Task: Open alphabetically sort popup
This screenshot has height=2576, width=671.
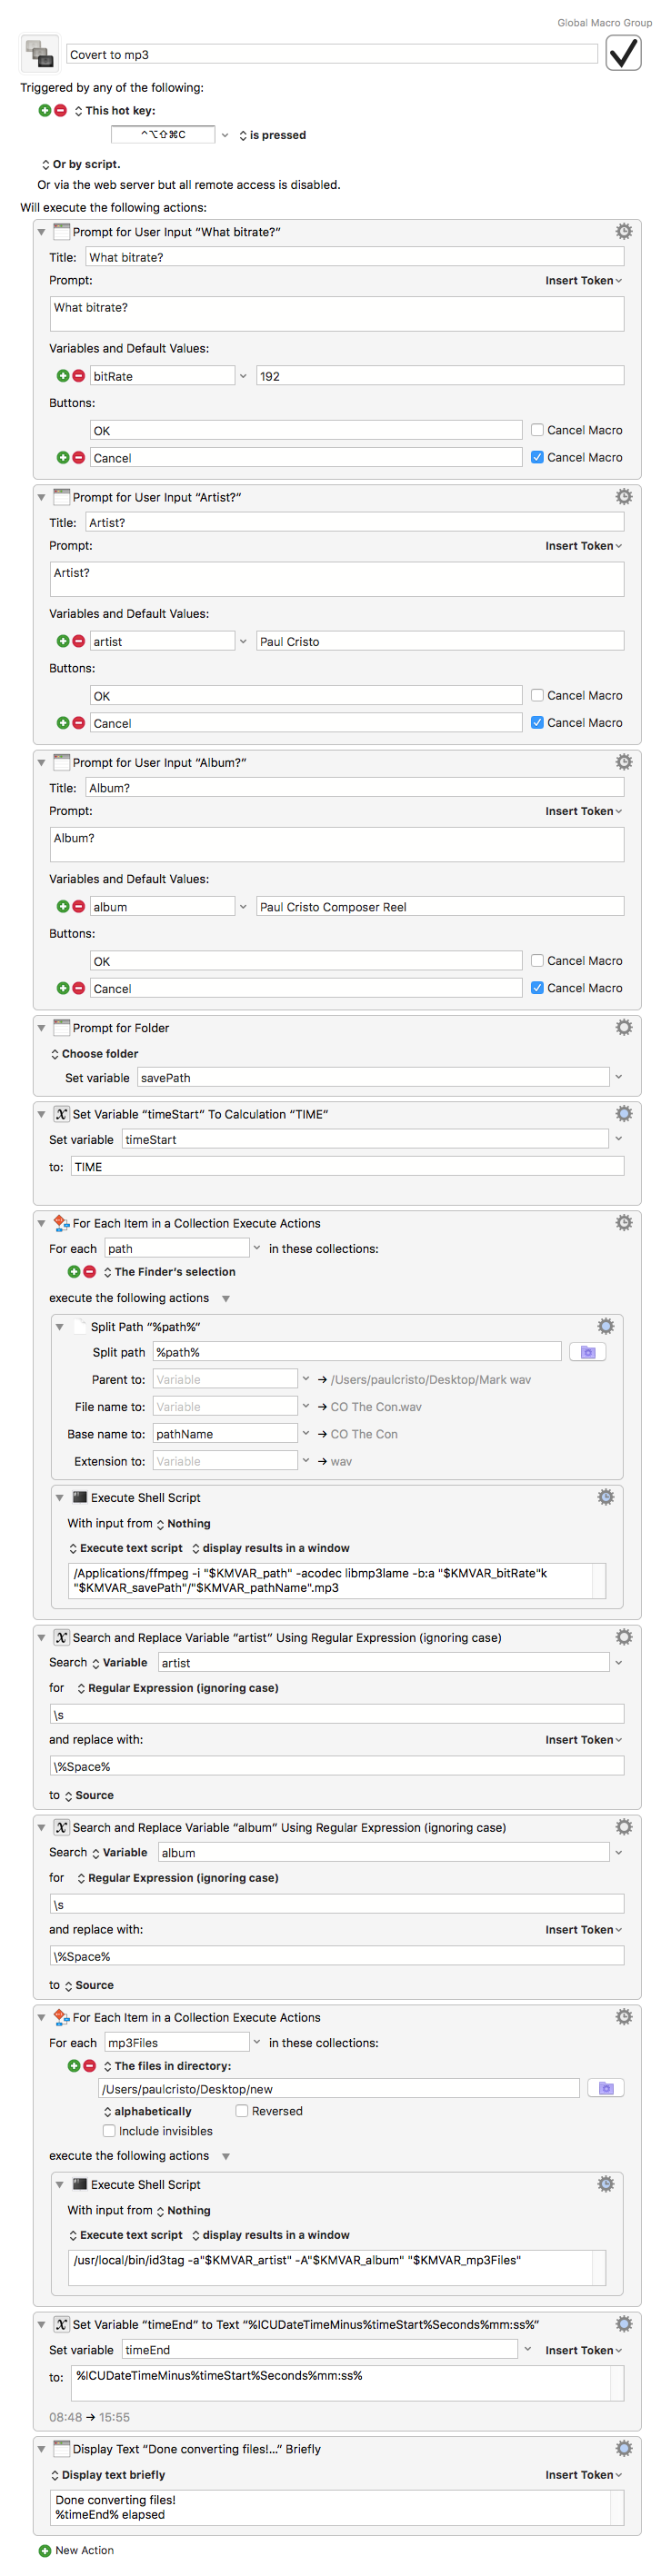Action: (147, 2111)
